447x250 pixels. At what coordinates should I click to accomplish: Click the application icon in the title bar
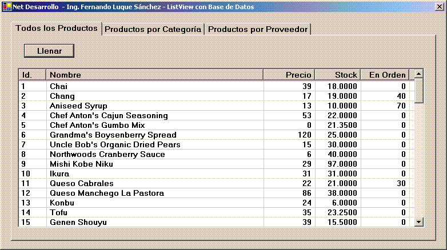pyautogui.click(x=7, y=6)
